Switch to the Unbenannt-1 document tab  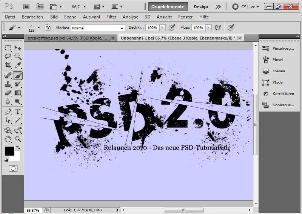[178, 38]
